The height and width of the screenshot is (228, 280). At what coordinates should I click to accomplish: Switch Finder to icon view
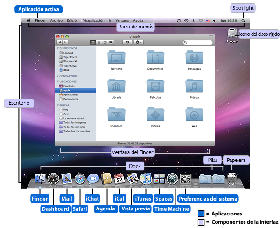click(x=93, y=42)
